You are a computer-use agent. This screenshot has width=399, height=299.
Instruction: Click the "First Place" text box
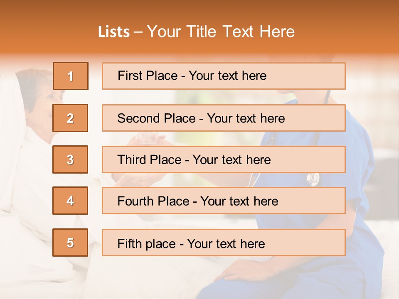tap(224, 76)
